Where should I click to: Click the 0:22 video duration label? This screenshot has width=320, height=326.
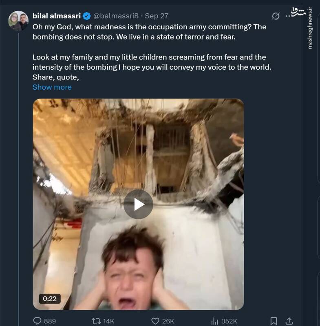click(x=50, y=298)
